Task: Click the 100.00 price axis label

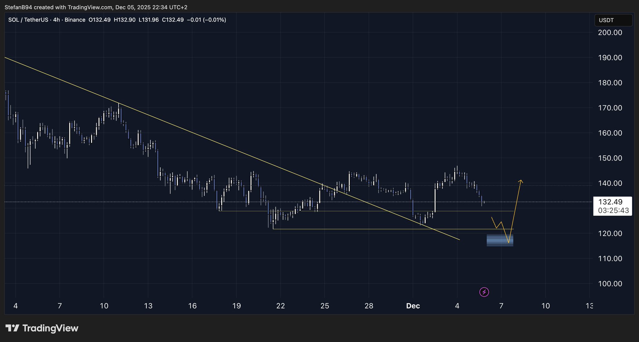Action: pos(610,284)
